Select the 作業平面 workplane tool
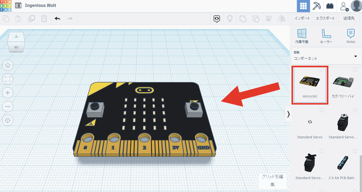Viewport: 362px width, 192px height. click(x=302, y=36)
